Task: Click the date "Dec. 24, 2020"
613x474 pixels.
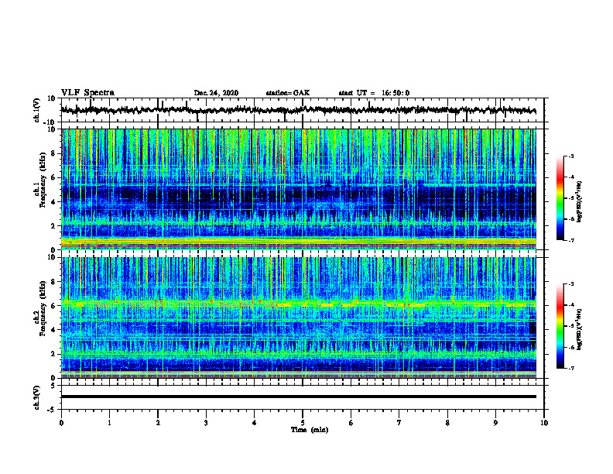Action: coord(216,93)
